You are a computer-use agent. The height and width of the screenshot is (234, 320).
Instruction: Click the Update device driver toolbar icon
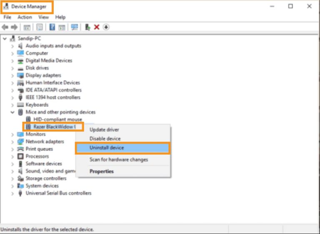(x=87, y=27)
